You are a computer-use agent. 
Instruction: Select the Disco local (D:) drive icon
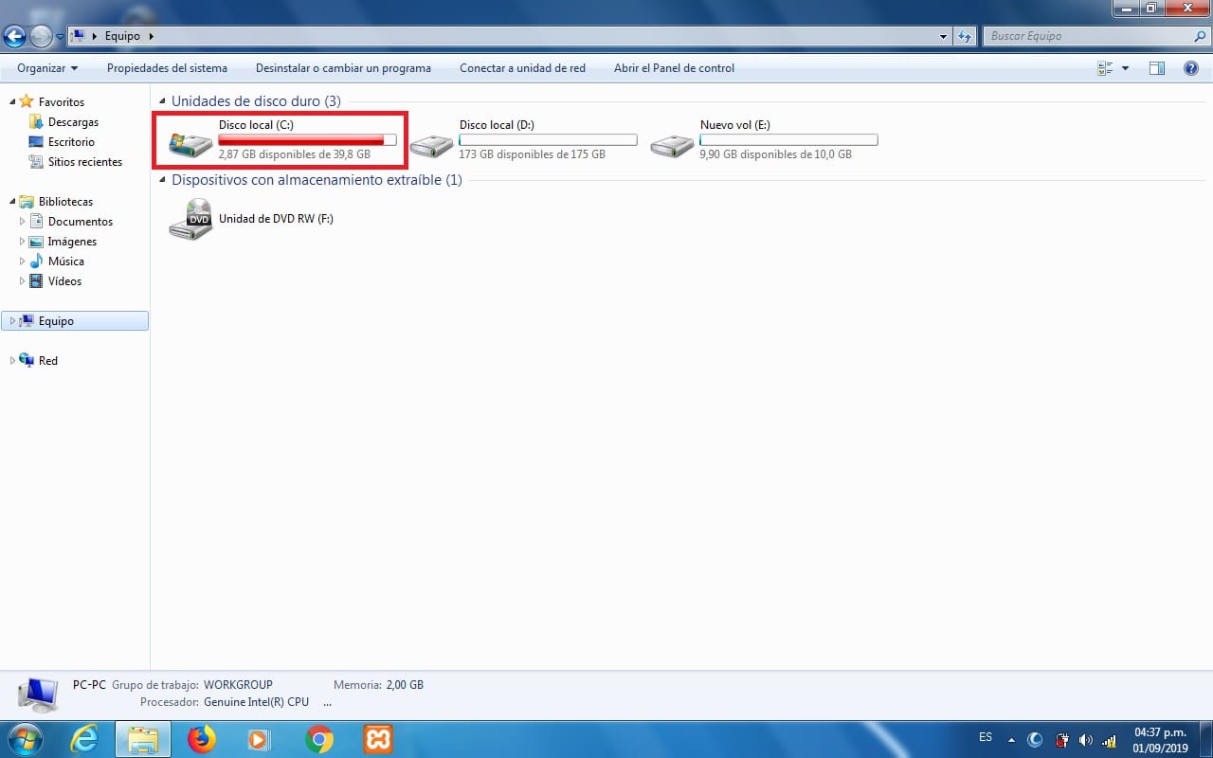(431, 143)
